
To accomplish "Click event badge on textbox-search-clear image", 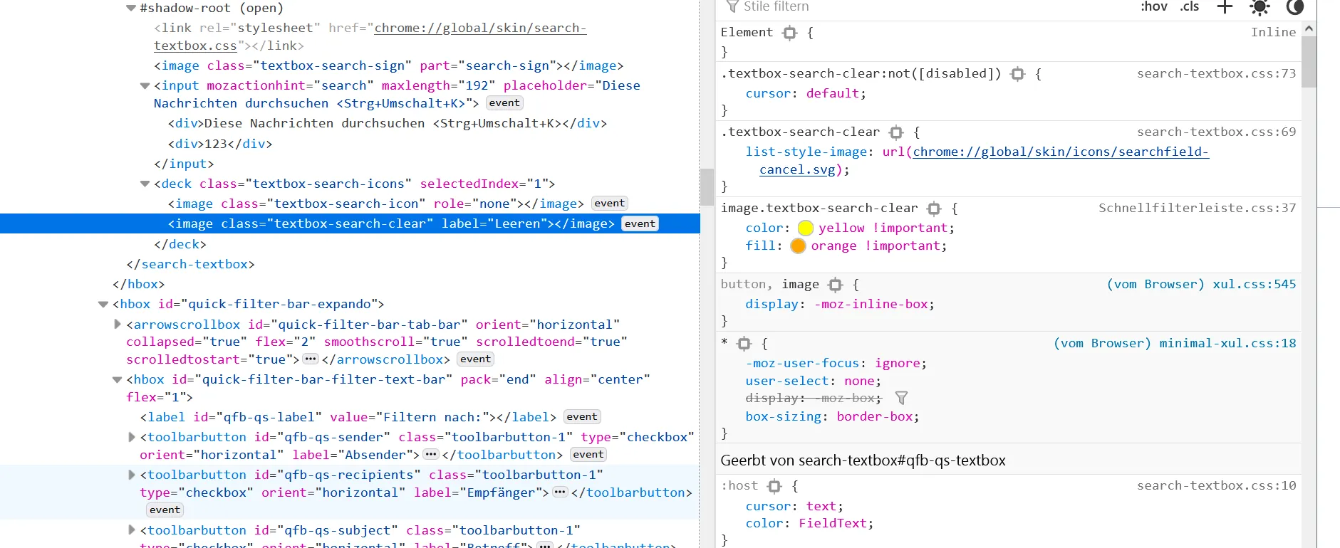I will [x=640, y=224].
